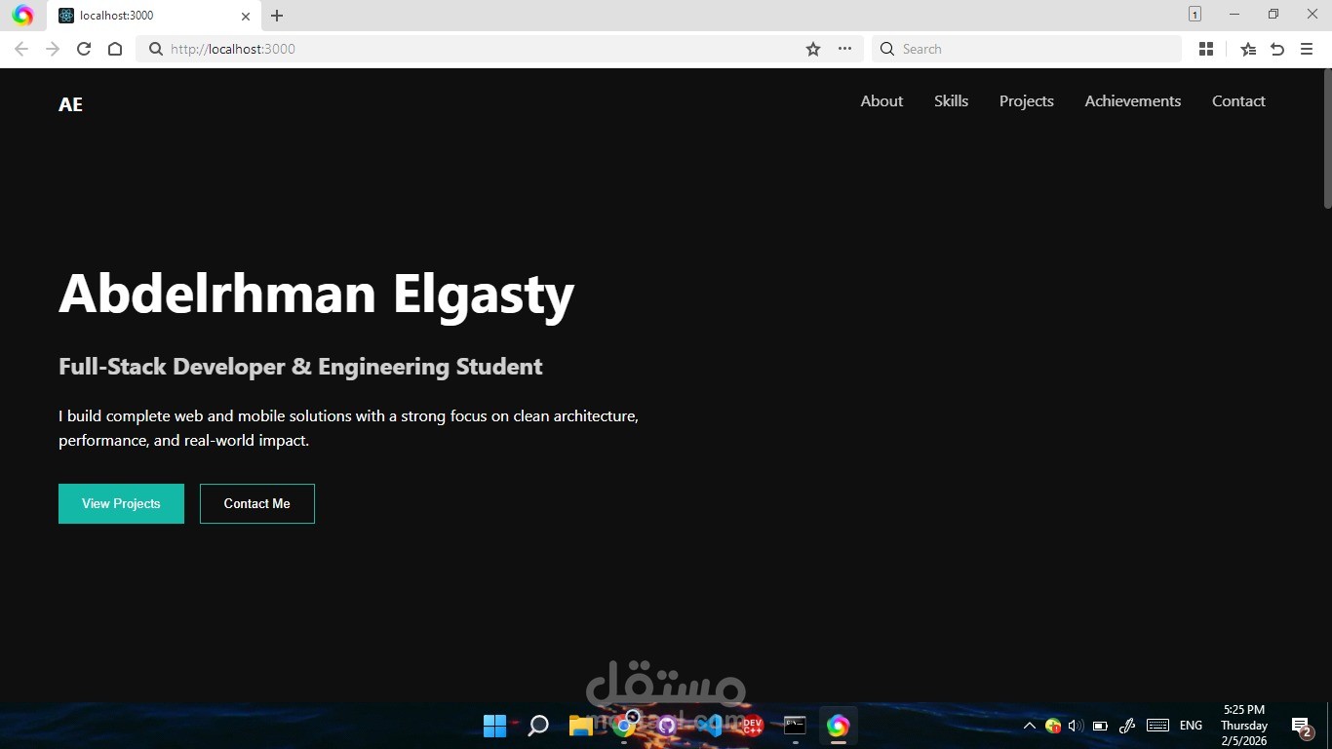Open a new browser tab
This screenshot has height=749, width=1332.
pyautogui.click(x=277, y=16)
